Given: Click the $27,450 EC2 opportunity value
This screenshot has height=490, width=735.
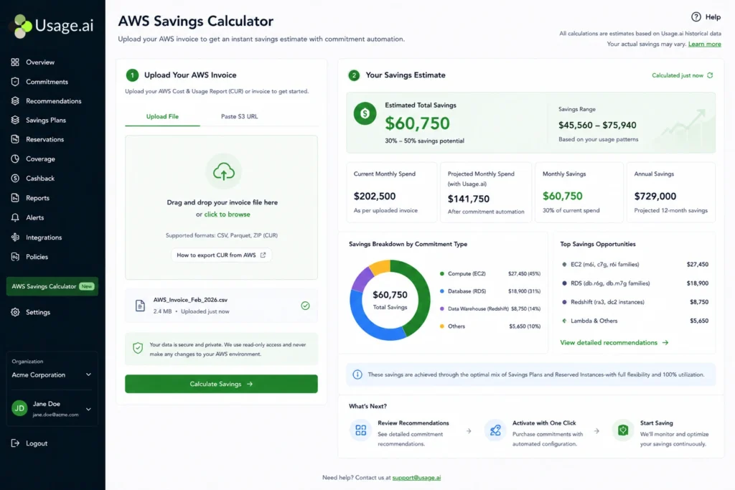Looking at the screenshot, I should [698, 264].
